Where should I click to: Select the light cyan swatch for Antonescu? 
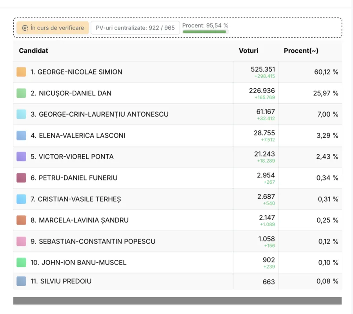point(21,114)
